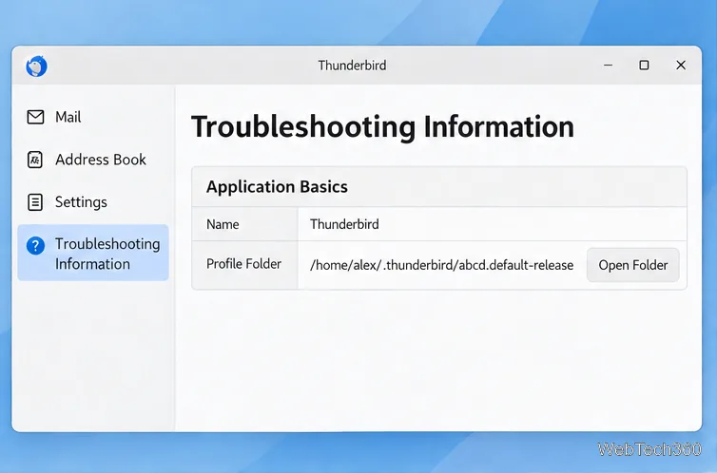This screenshot has height=473, width=717.
Task: Click the Open Folder button
Action: tap(633, 265)
